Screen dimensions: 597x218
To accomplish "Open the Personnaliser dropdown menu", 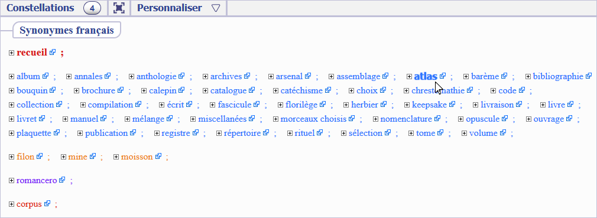I will point(179,8).
